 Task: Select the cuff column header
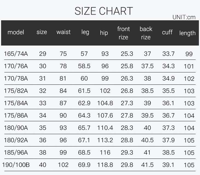pos(167,32)
